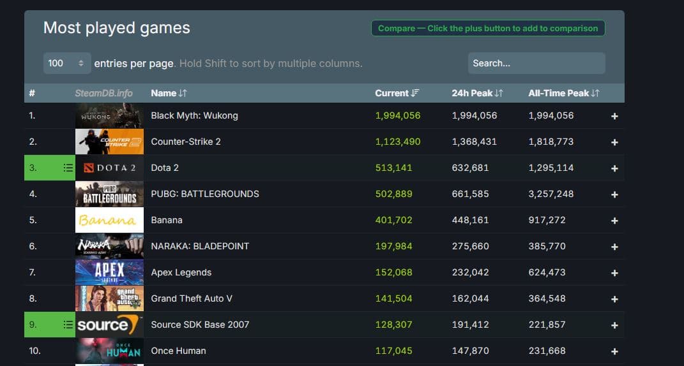Click current count 197,984
The image size is (684, 366).
393,246
